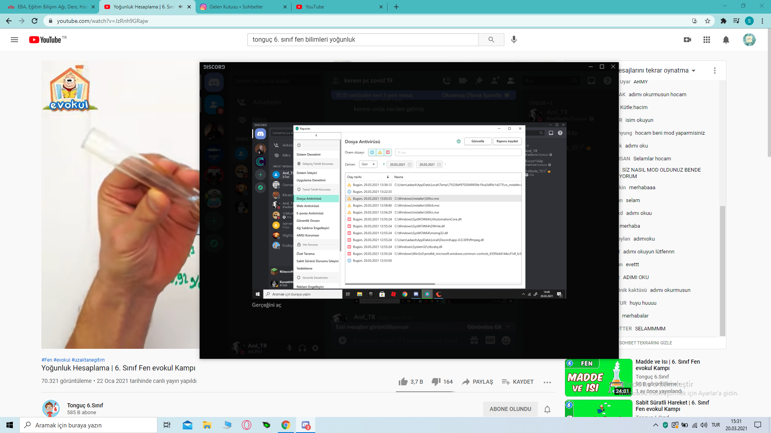Click the Windows taskbar search box

pos(88,425)
